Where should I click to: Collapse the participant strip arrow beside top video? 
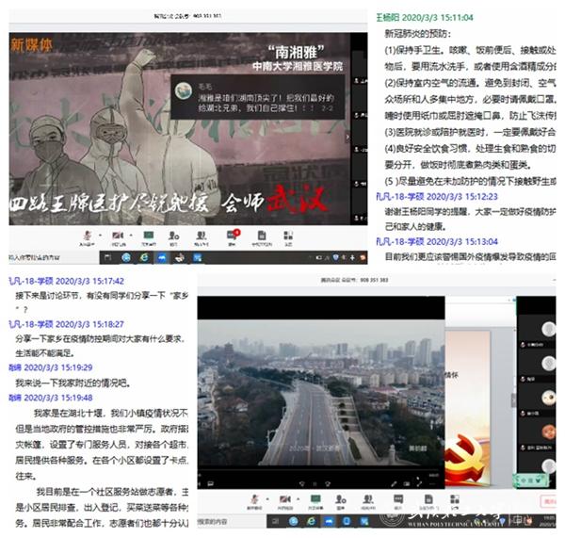pyautogui.click(x=347, y=137)
